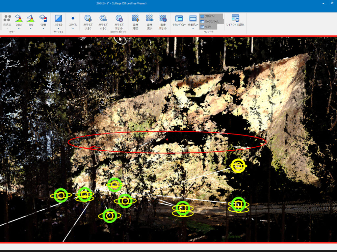Open the 体積 volume dropdown
The image size is (337, 252).
point(43,29)
